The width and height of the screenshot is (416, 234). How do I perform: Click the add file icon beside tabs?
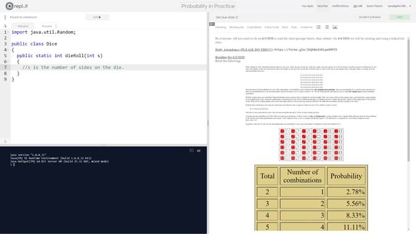[x=5, y=26]
